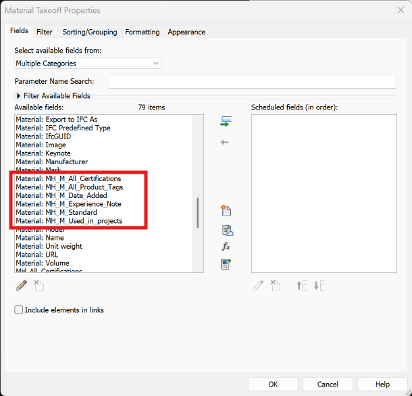Click the New parameter icon between the lists
The height and width of the screenshot is (396, 412).
(226, 211)
